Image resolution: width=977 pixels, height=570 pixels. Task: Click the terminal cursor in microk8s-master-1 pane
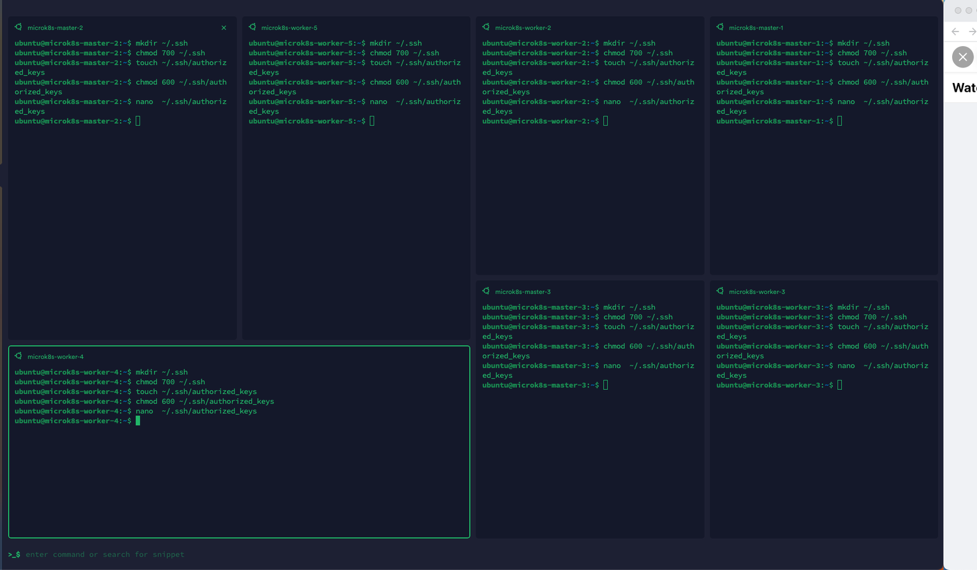[x=840, y=121]
